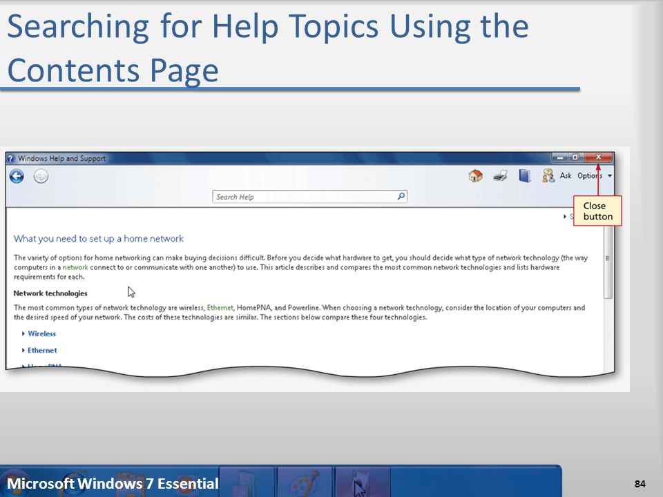Open the Ethernet section link

(42, 351)
